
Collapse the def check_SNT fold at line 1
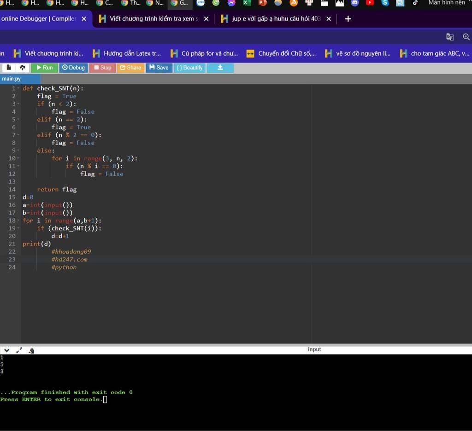click(18, 88)
